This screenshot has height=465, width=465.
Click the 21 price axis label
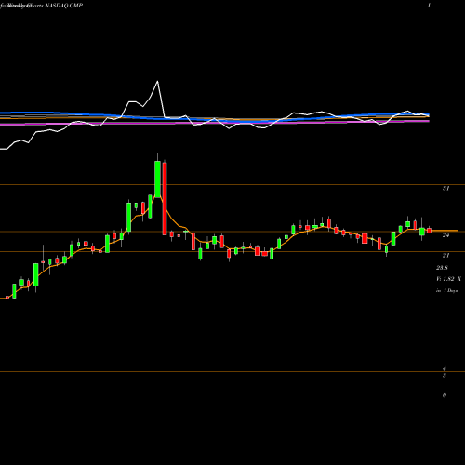point(445,255)
